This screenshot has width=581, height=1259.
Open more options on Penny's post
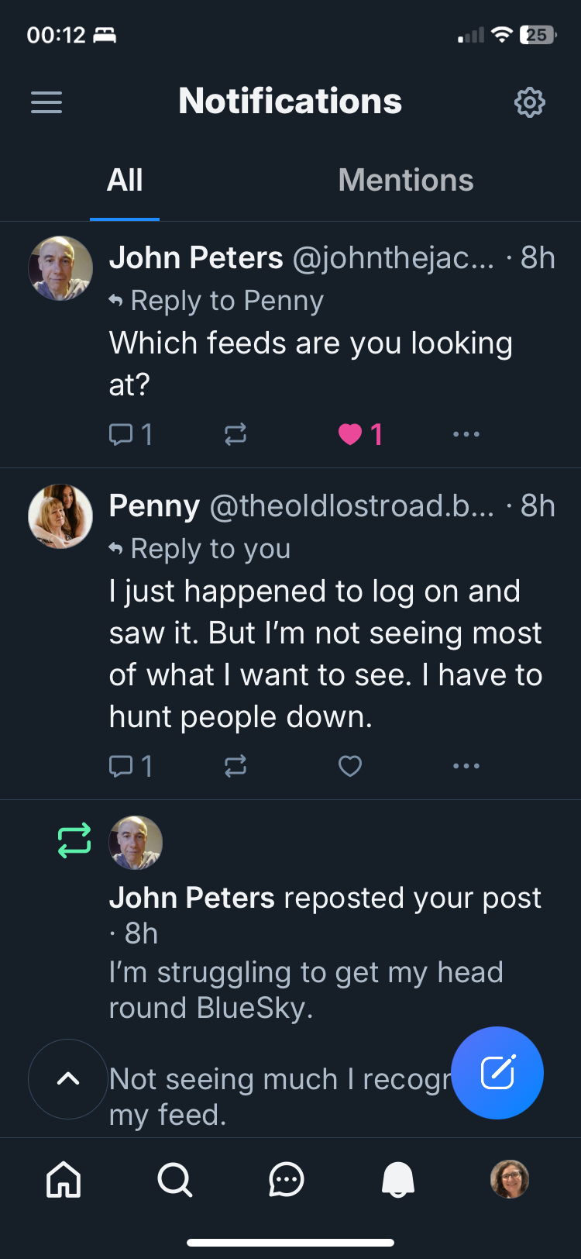(466, 766)
